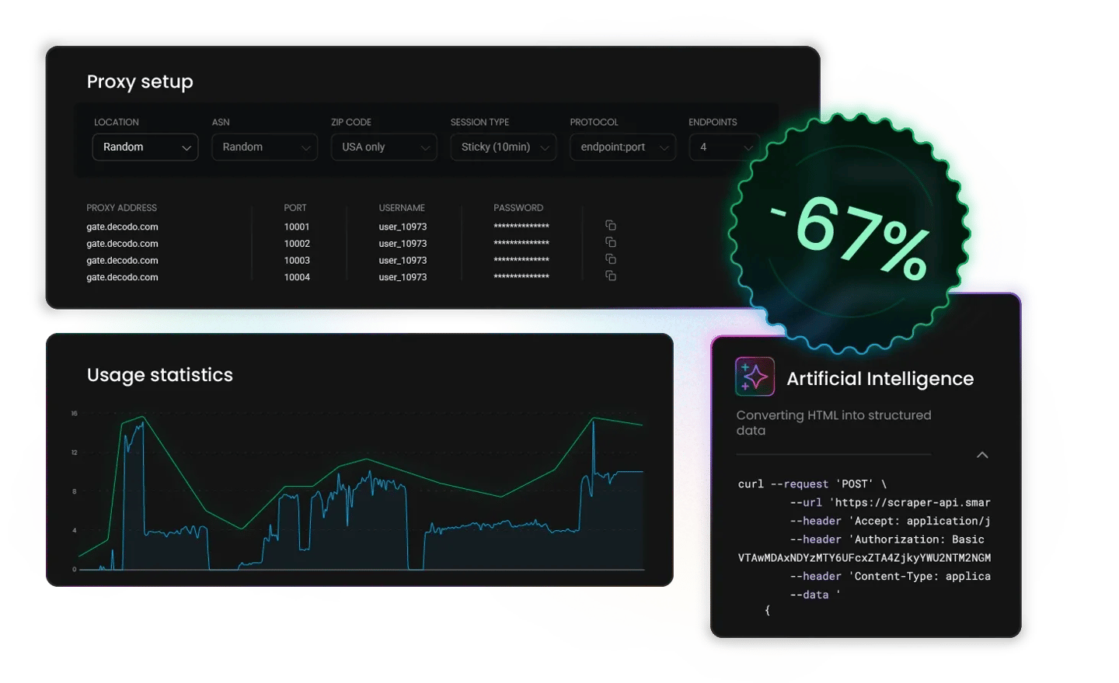Copy credentials for port 10001 row

click(611, 226)
